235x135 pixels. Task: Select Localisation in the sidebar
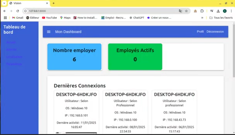point(14,57)
